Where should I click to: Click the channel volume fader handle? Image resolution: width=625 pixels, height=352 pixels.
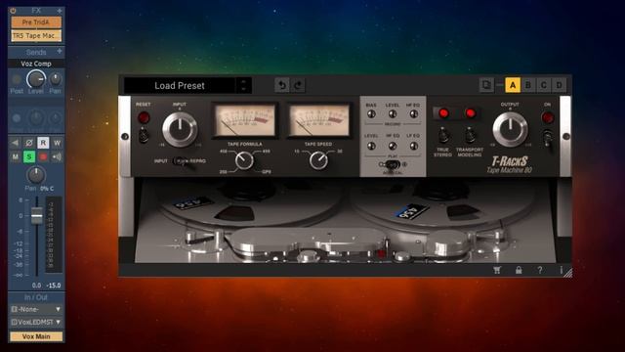click(x=37, y=216)
